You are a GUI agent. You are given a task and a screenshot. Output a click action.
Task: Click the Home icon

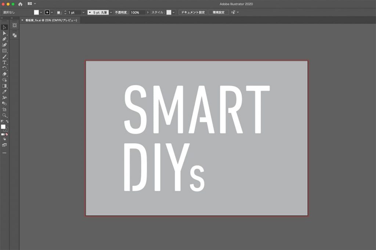(x=20, y=4)
